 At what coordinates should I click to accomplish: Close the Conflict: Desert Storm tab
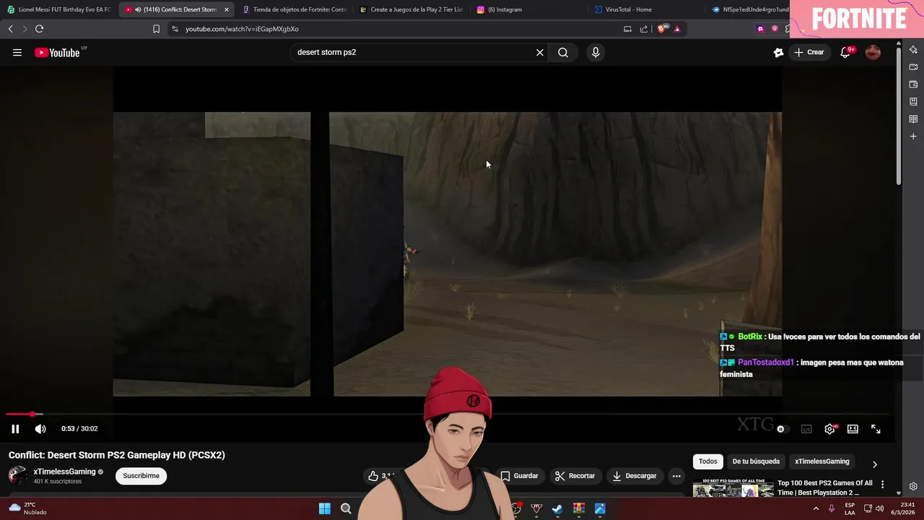226,9
